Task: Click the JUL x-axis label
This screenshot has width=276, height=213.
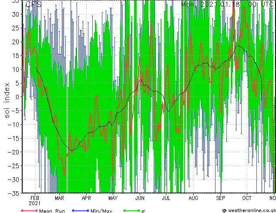Action: pyautogui.click(x=166, y=198)
